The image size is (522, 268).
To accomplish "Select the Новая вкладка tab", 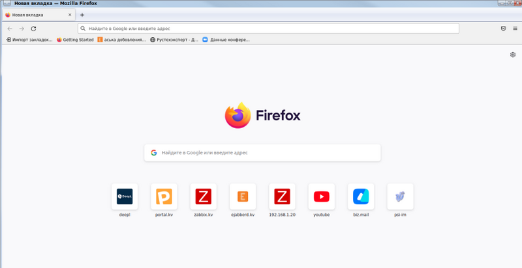I will click(38, 15).
